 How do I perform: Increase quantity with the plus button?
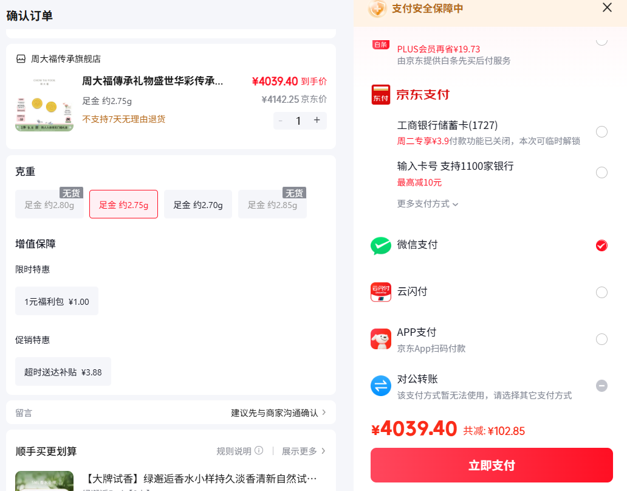point(317,120)
